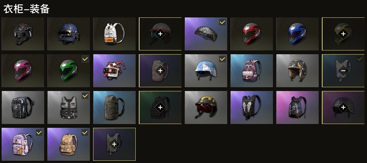367x163 pixels.
Task: Choose the clown jester helmet
Action: coord(114,71)
